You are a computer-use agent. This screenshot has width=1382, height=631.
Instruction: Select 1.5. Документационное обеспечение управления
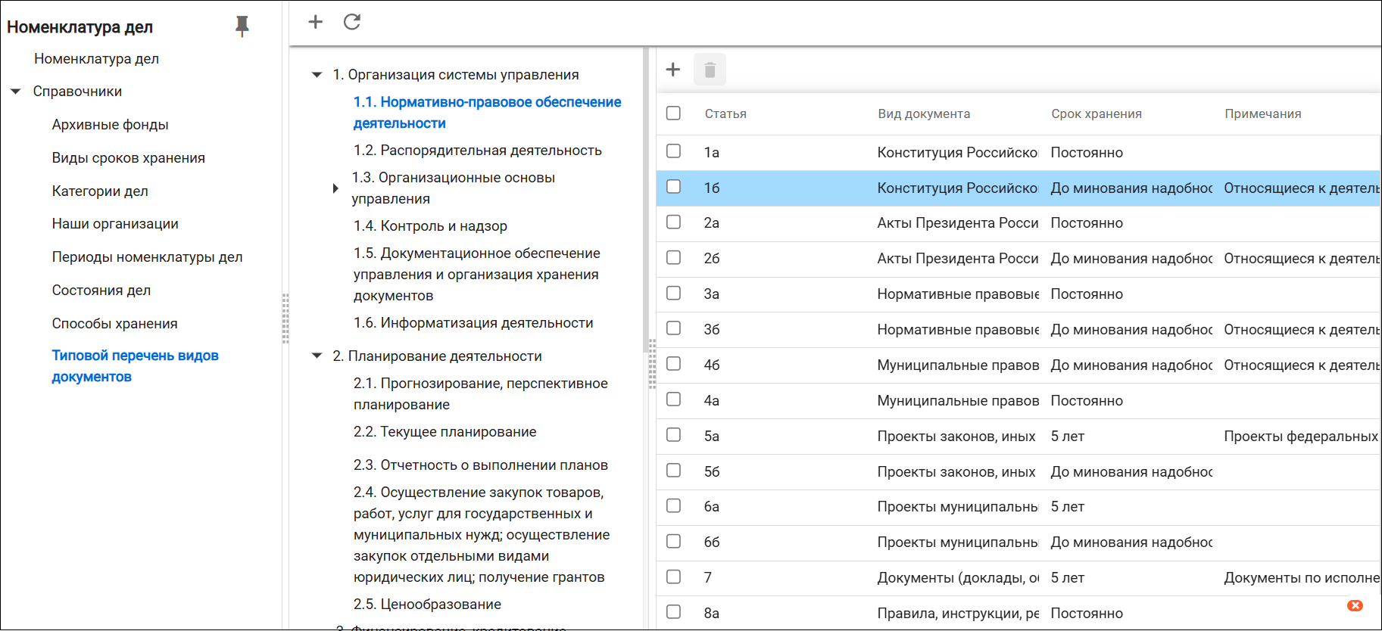click(476, 275)
